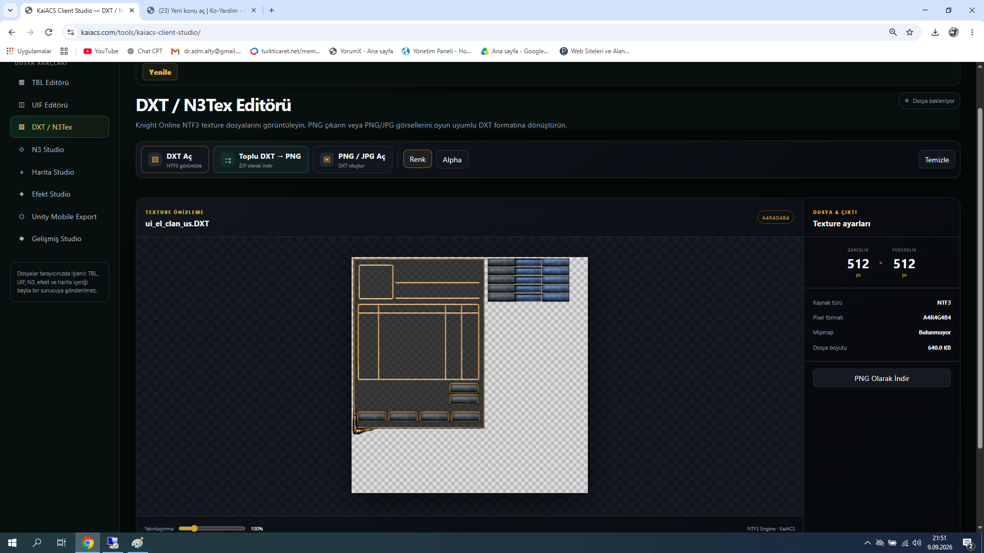Click DXT Aç to open an NTF3 texture

click(x=175, y=160)
